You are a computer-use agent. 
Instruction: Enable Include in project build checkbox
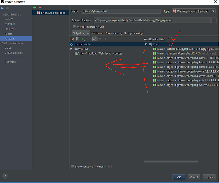pyautogui.click(x=74, y=27)
